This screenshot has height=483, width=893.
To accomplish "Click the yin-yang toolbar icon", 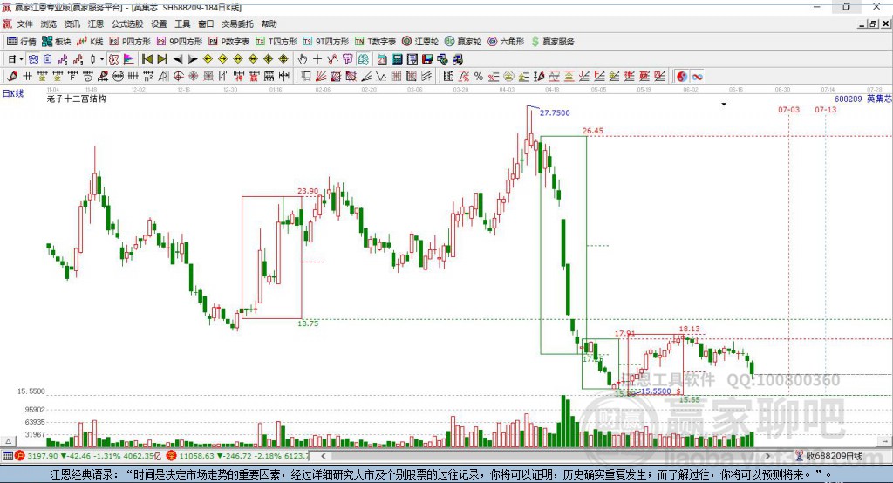I will point(682,76).
